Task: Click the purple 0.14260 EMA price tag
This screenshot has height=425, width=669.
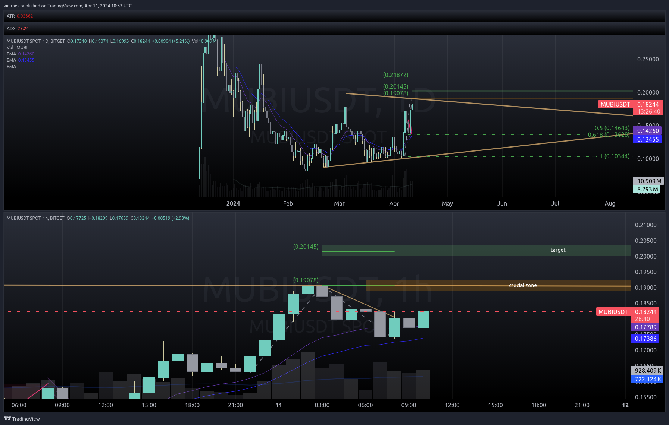Action: click(x=648, y=131)
